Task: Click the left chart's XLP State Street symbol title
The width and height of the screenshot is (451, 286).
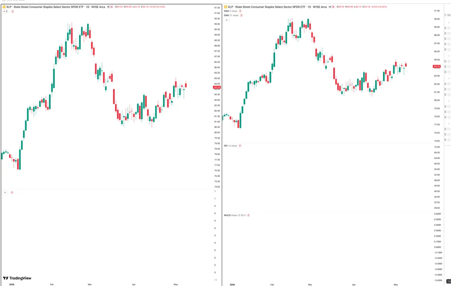Action: coord(56,7)
